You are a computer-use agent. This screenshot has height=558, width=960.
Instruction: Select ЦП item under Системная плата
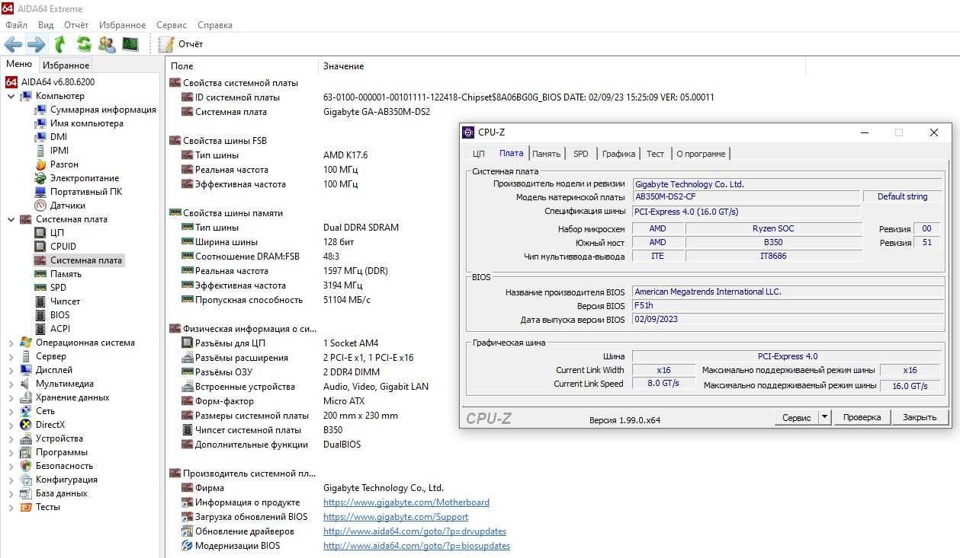57,233
